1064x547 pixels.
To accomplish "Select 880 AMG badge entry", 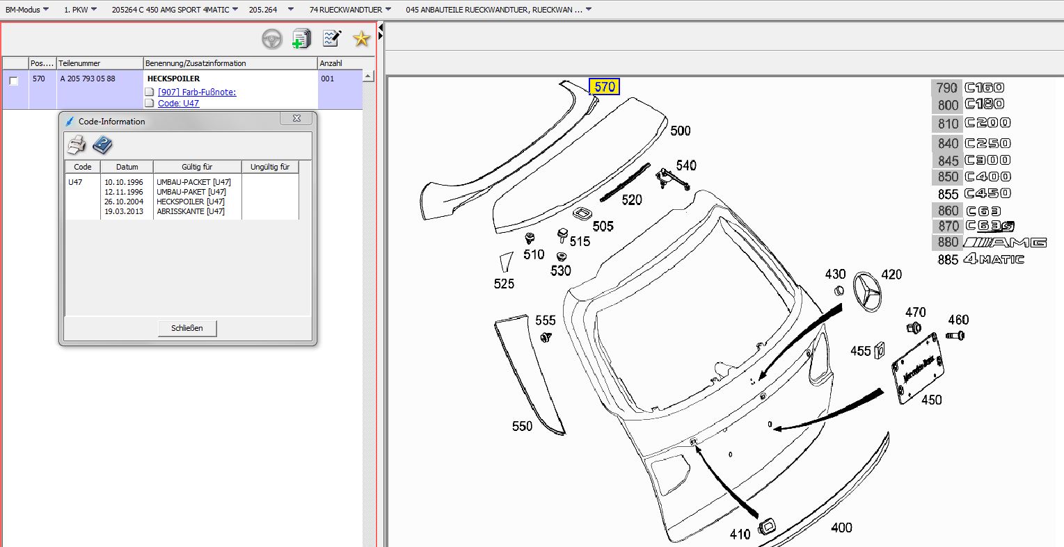I will point(990,243).
